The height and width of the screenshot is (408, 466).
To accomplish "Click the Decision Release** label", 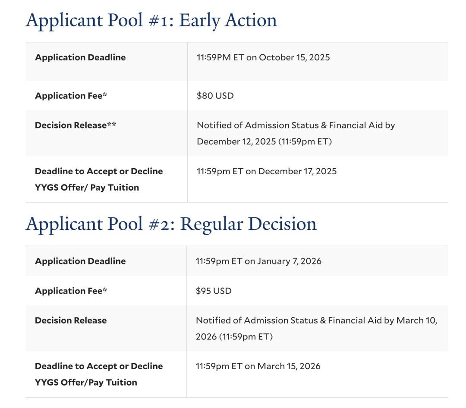I will [x=76, y=125].
